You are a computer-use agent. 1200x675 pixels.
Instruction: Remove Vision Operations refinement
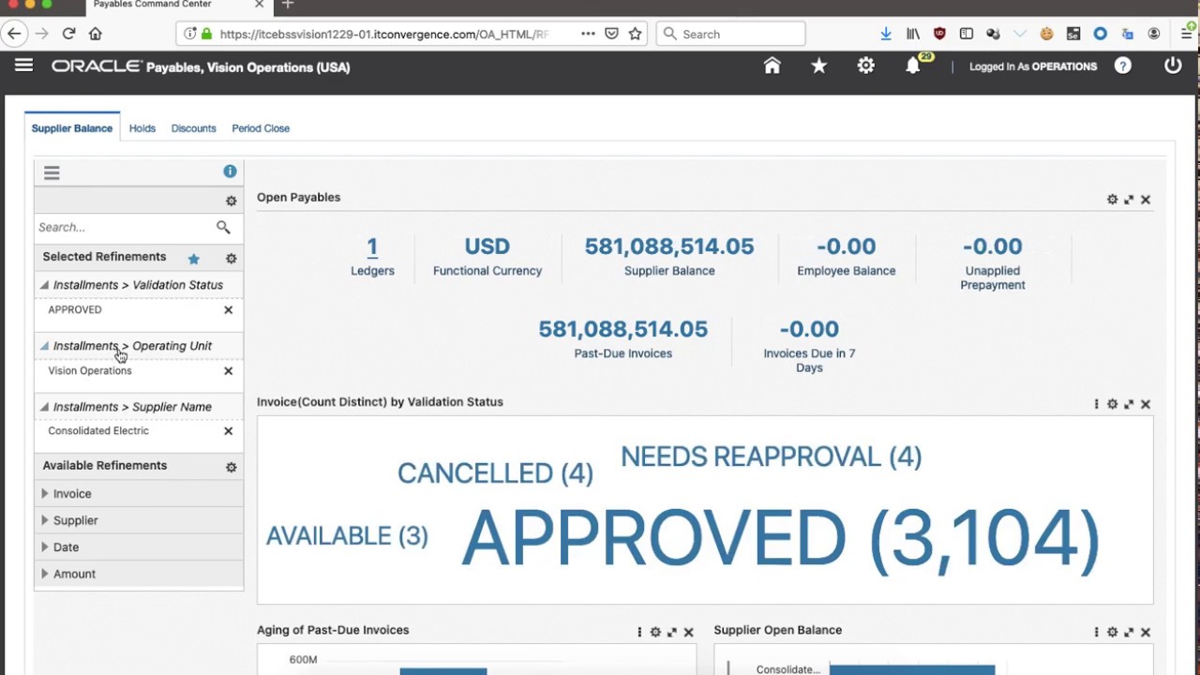[228, 370]
